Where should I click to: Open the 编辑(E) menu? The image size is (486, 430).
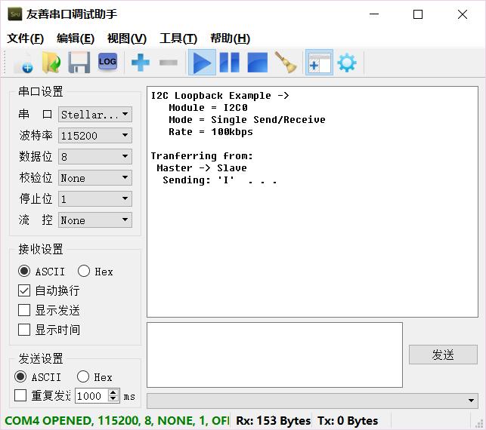point(76,38)
